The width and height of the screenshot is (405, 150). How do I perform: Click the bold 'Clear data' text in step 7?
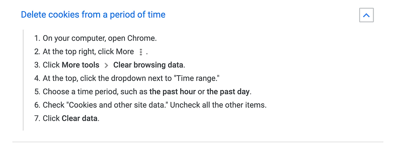[x=79, y=118]
